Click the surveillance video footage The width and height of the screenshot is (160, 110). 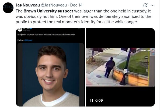[120, 67]
